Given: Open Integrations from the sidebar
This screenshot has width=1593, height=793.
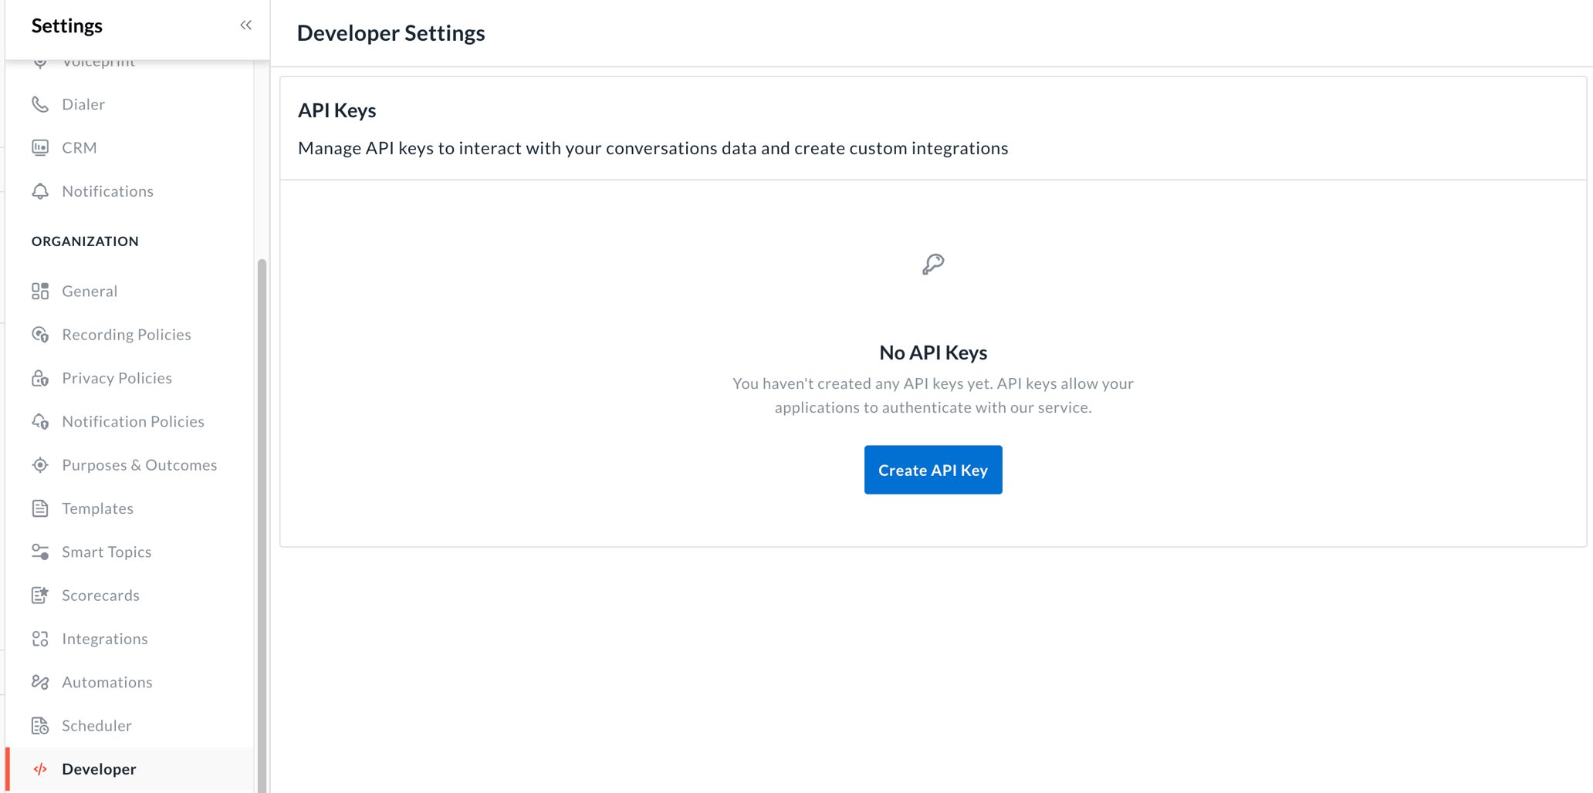Looking at the screenshot, I should (x=105, y=638).
